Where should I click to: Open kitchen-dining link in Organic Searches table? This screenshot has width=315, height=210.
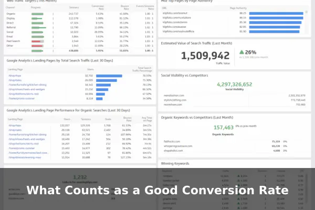coord(27,134)
